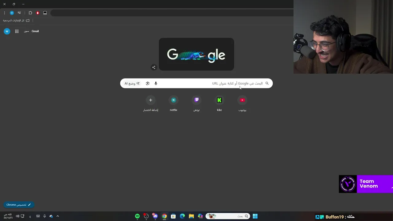Screen dimensions: 393x221
Task: Open Microsoft Store from the taskbar
Action: pos(173,216)
